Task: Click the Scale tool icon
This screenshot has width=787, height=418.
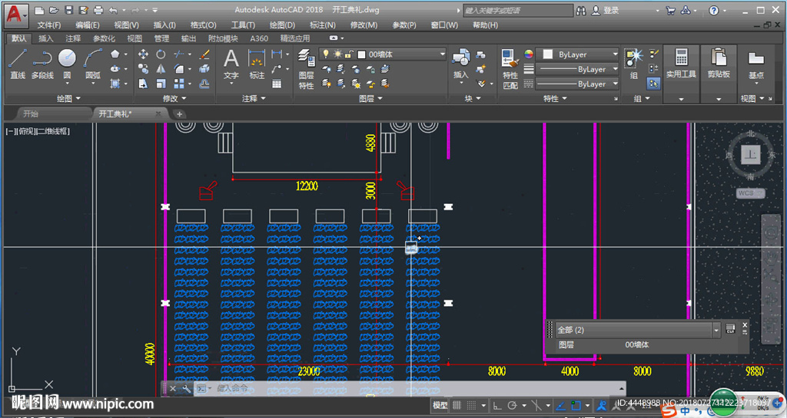Action: pos(161,84)
